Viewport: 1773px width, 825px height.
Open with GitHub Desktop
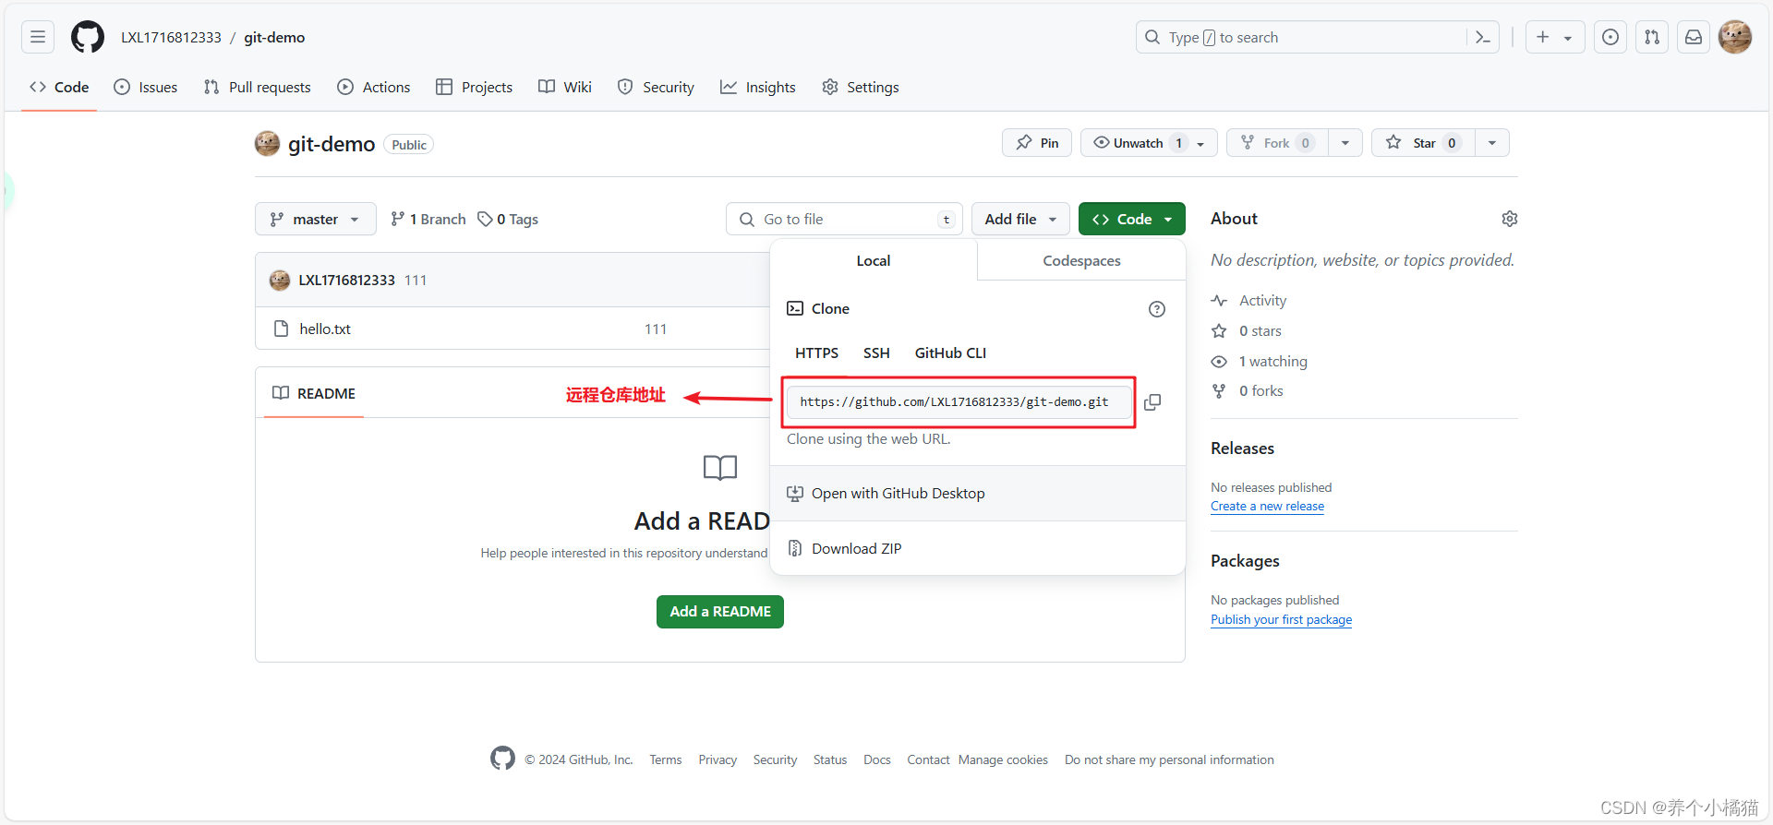(978, 494)
